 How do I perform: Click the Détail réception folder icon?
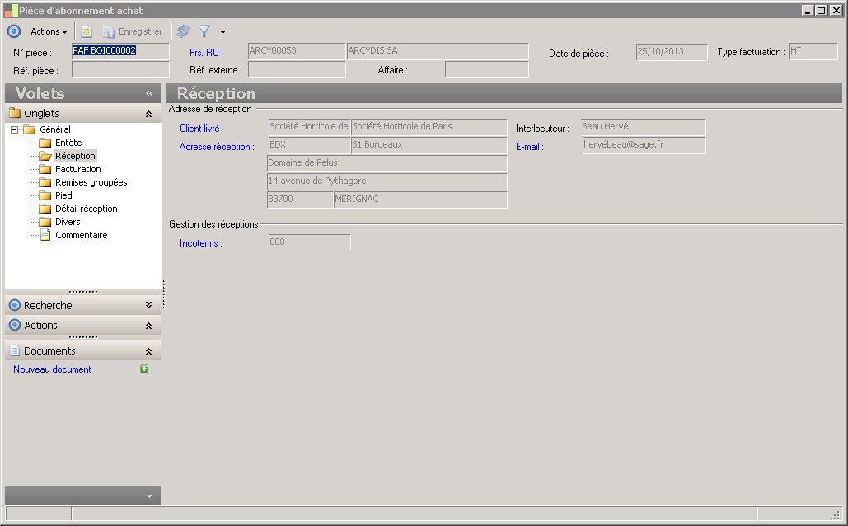click(x=45, y=209)
